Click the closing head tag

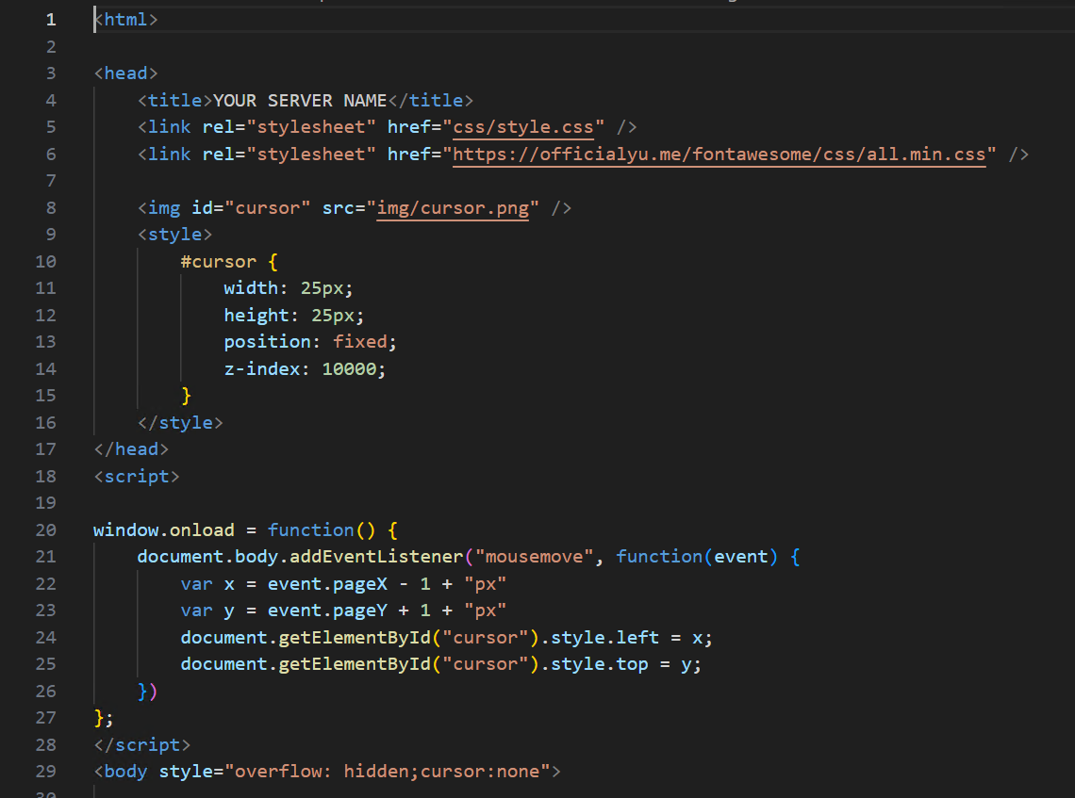[131, 449]
